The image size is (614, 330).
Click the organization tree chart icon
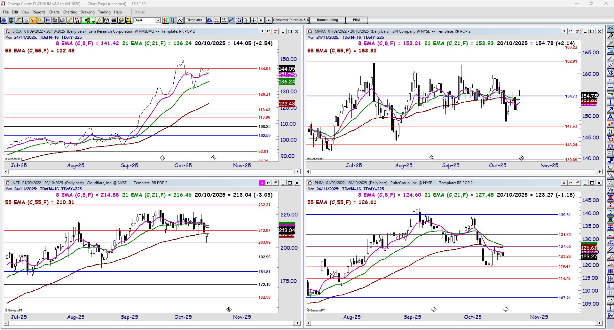click(55, 20)
